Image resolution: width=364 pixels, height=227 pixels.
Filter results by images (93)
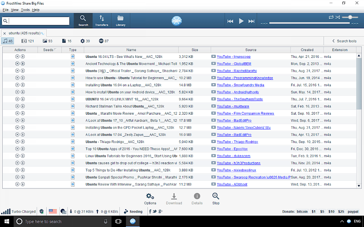(48, 41)
